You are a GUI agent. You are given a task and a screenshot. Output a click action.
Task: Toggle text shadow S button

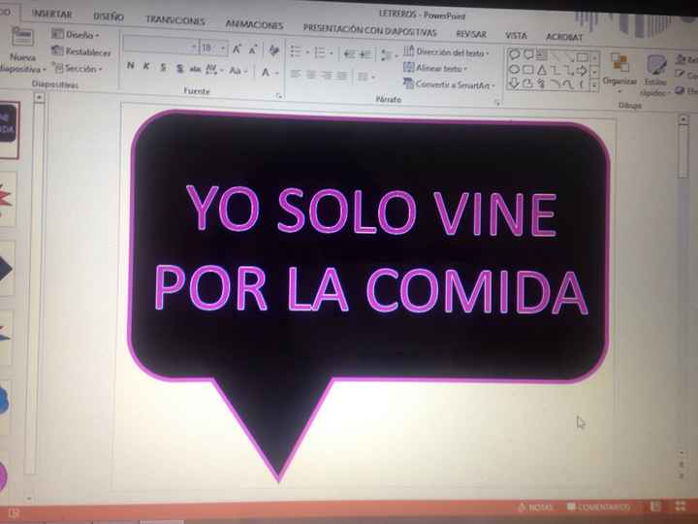180,68
